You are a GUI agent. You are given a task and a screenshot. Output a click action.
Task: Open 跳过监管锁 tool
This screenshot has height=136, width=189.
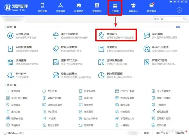(51, 125)
